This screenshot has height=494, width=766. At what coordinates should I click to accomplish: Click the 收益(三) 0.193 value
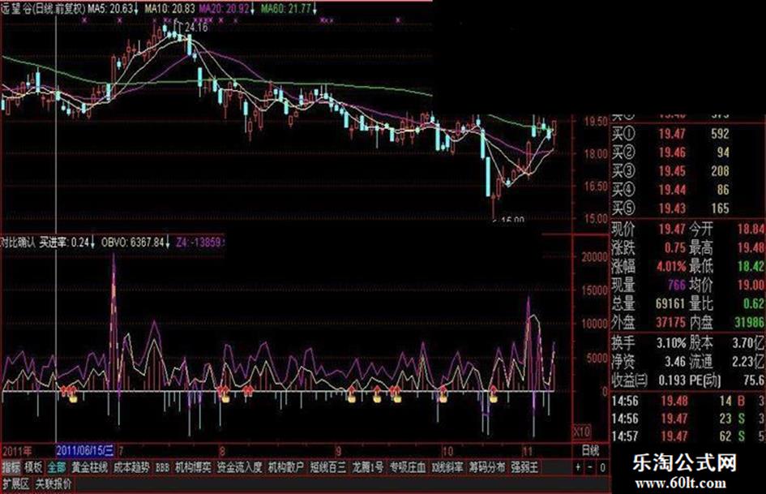(x=672, y=380)
